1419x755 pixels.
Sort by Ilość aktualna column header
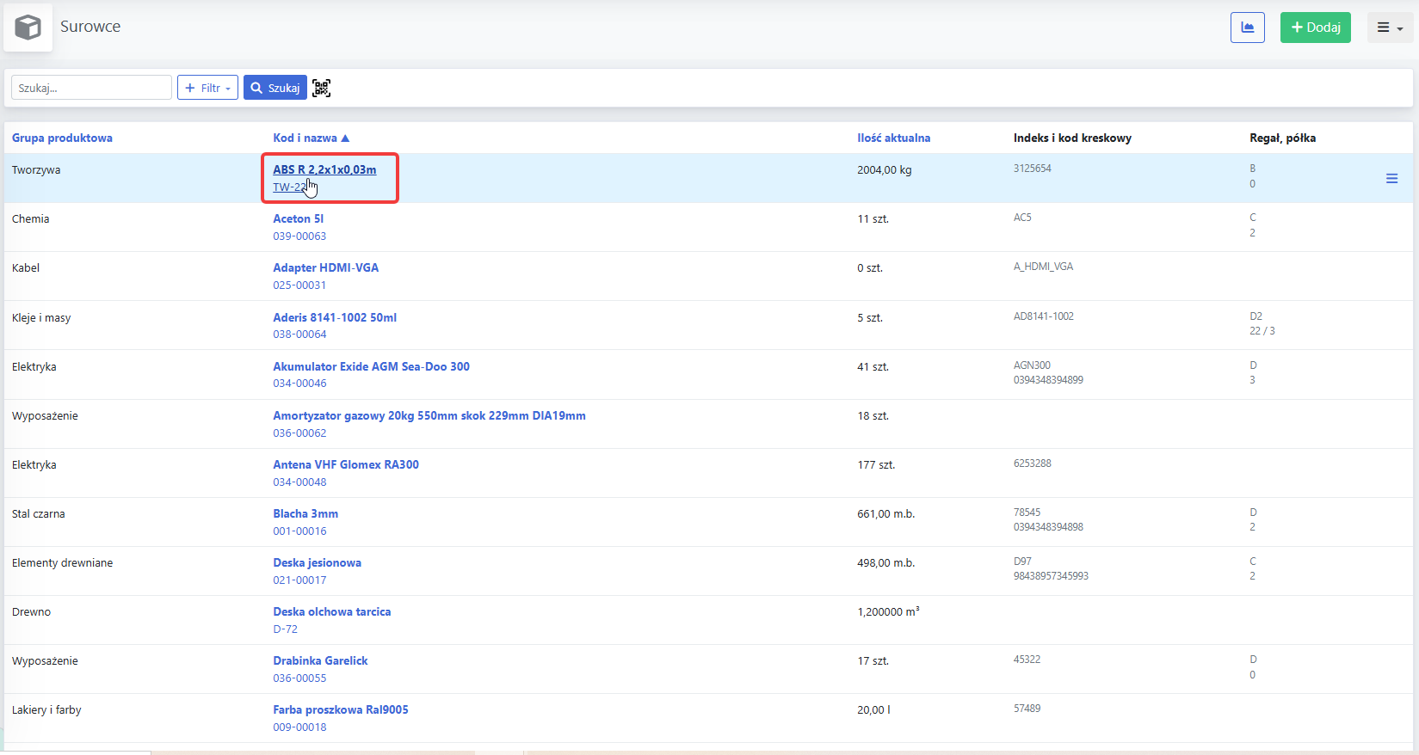pyautogui.click(x=893, y=138)
